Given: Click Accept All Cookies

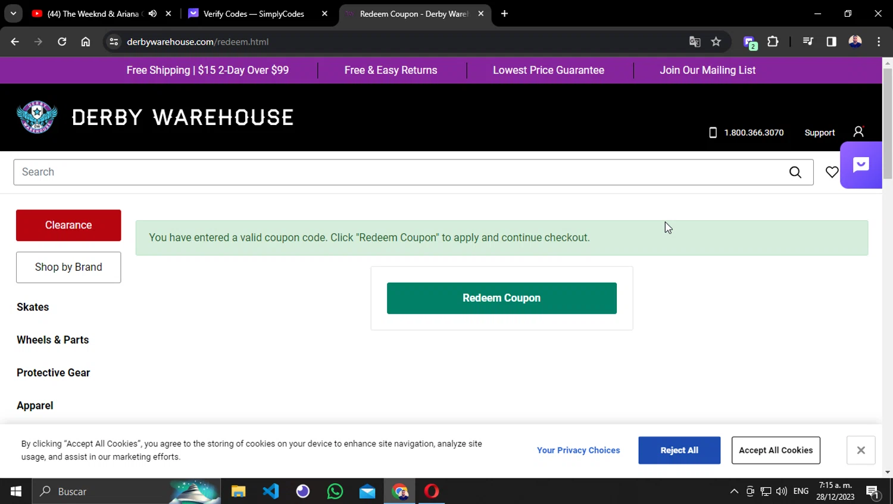Looking at the screenshot, I should 776,450.
